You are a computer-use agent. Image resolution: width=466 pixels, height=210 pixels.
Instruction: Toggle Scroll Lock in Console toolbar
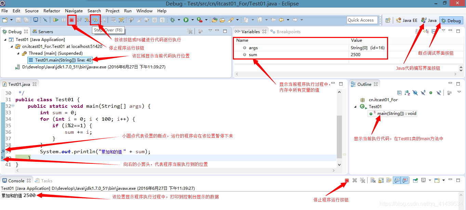pos(381,180)
